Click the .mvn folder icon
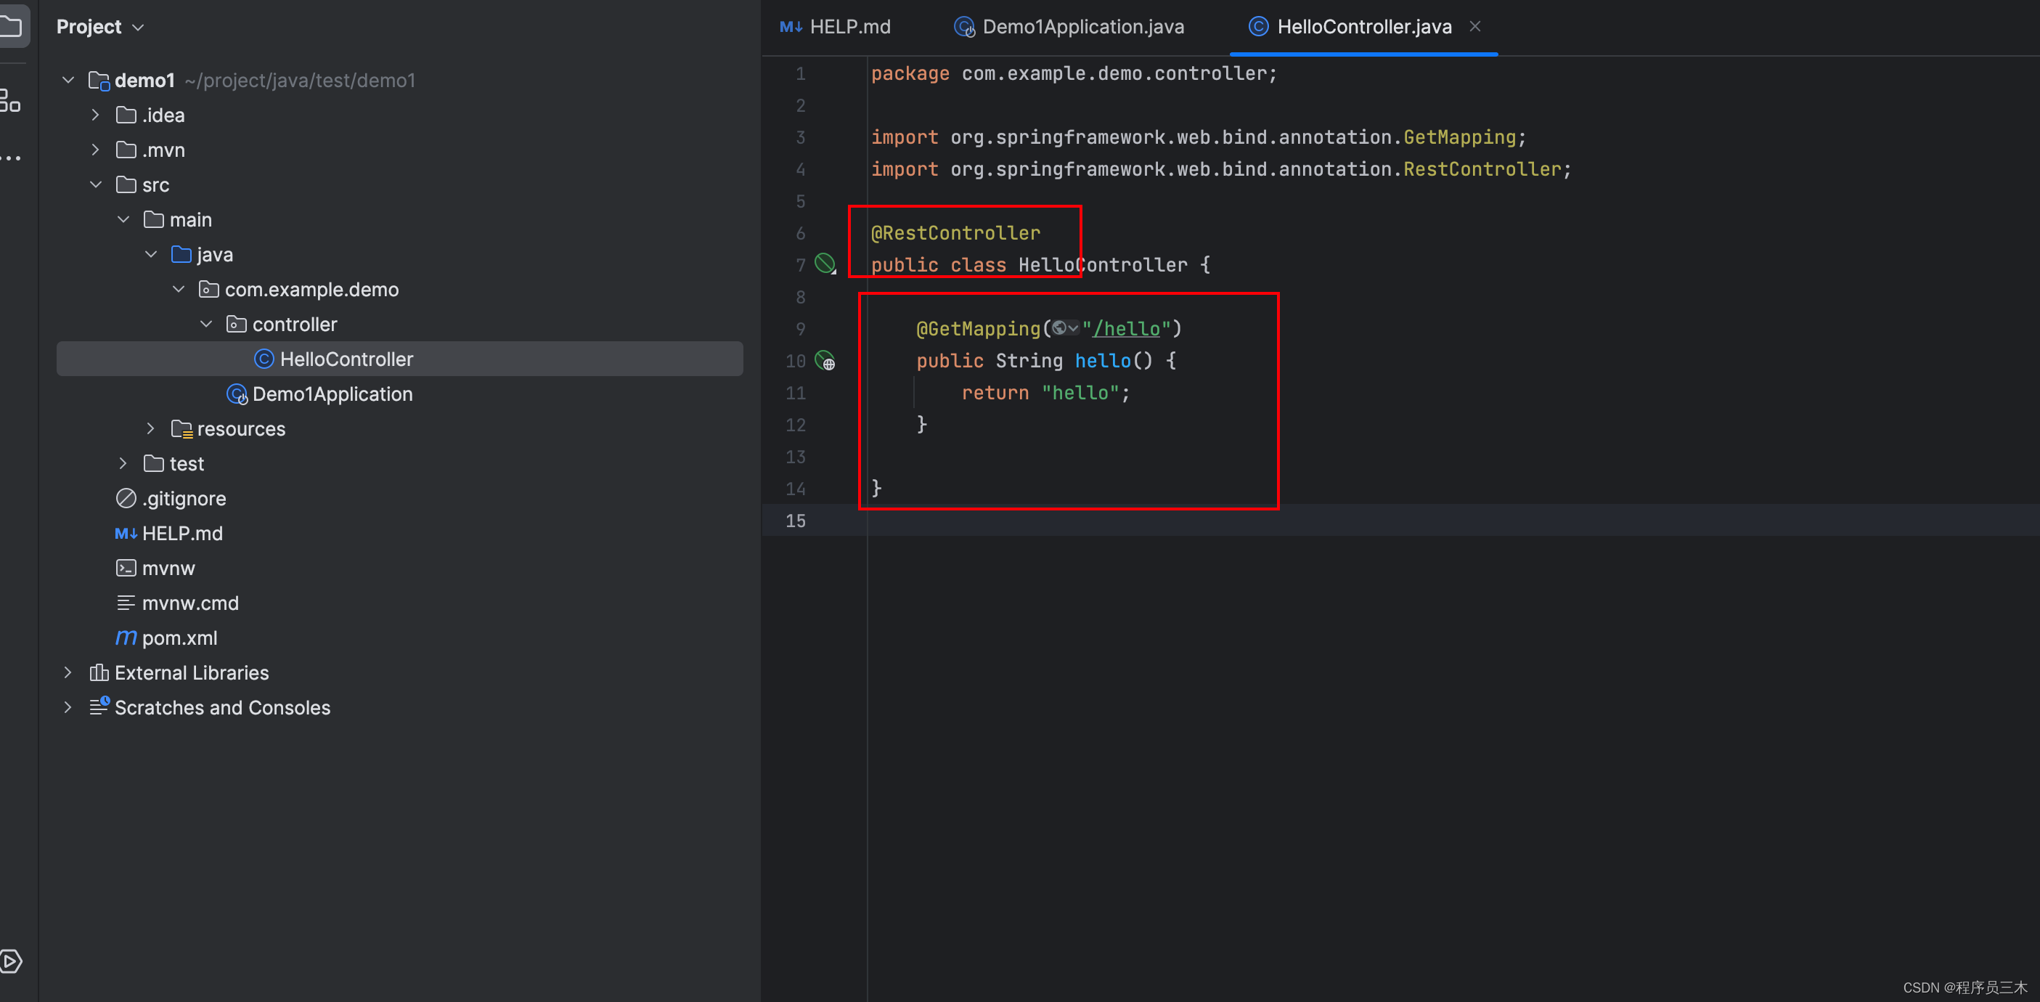 pyautogui.click(x=126, y=150)
